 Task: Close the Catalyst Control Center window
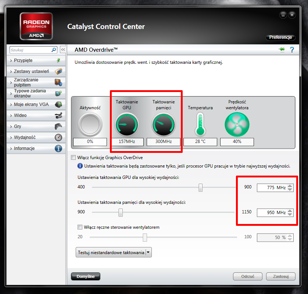(292, 15)
